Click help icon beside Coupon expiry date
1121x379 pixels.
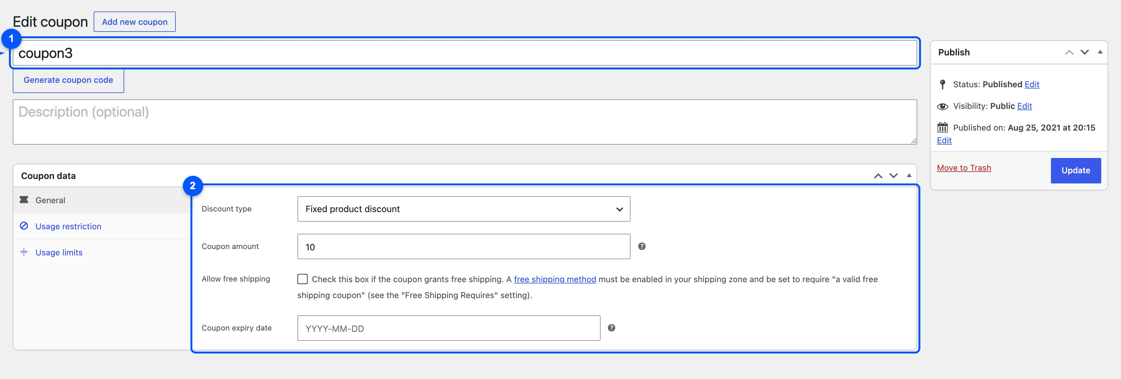(x=611, y=328)
